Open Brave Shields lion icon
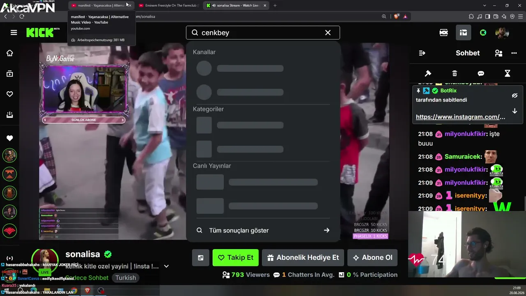The height and width of the screenshot is (296, 526). click(396, 16)
